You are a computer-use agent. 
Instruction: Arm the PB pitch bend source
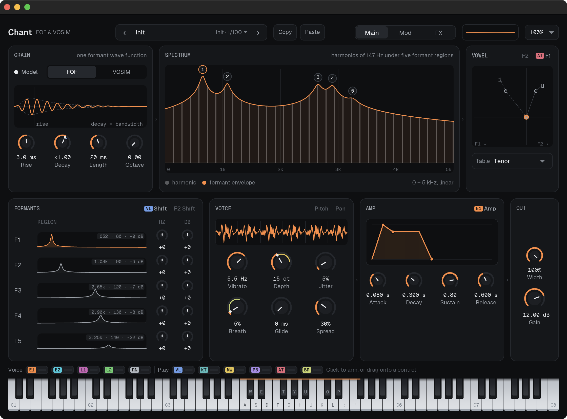click(x=260, y=370)
